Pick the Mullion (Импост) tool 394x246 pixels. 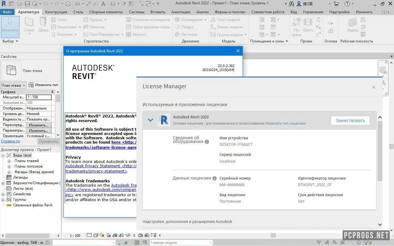136,34
